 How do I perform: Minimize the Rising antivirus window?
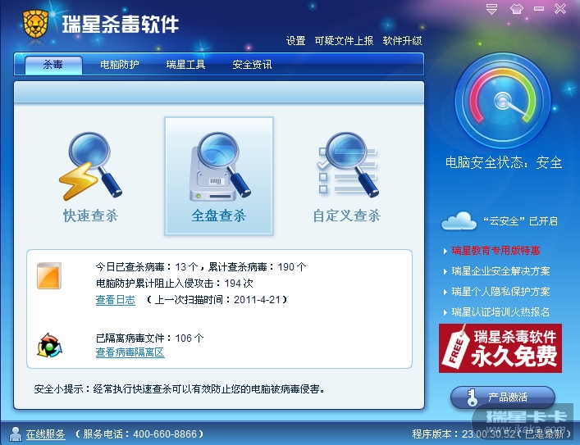click(538, 8)
